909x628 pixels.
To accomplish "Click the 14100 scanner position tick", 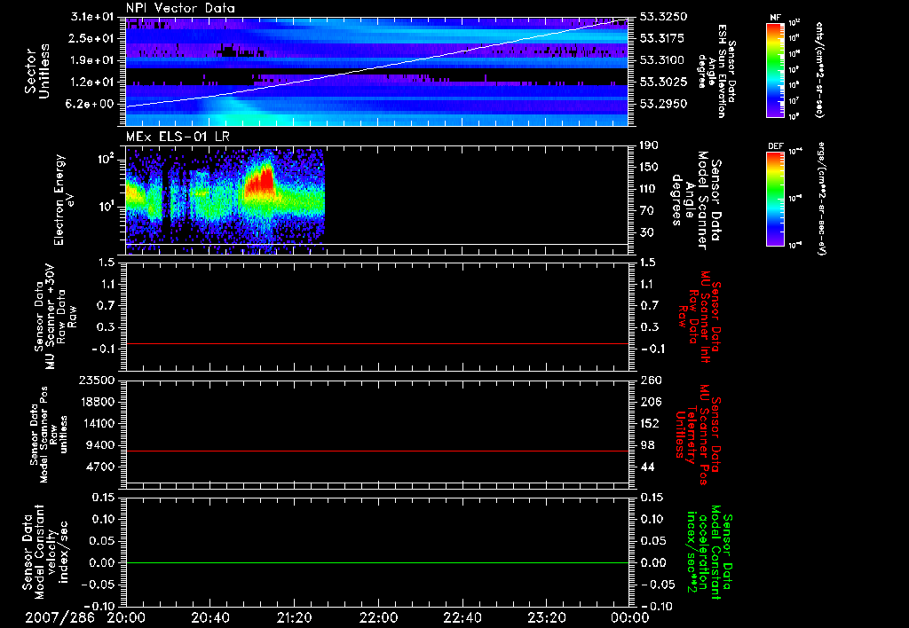I will pyautogui.click(x=96, y=423).
